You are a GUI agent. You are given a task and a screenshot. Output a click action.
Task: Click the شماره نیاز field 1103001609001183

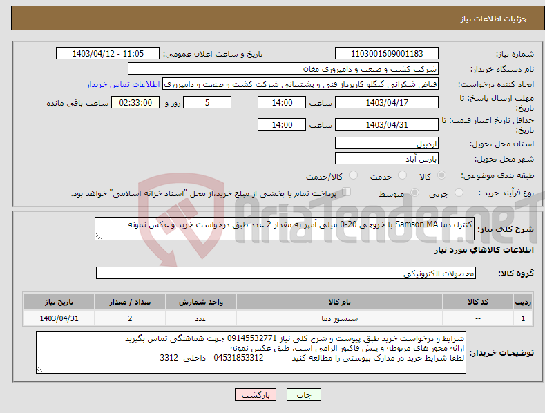tap(387, 54)
